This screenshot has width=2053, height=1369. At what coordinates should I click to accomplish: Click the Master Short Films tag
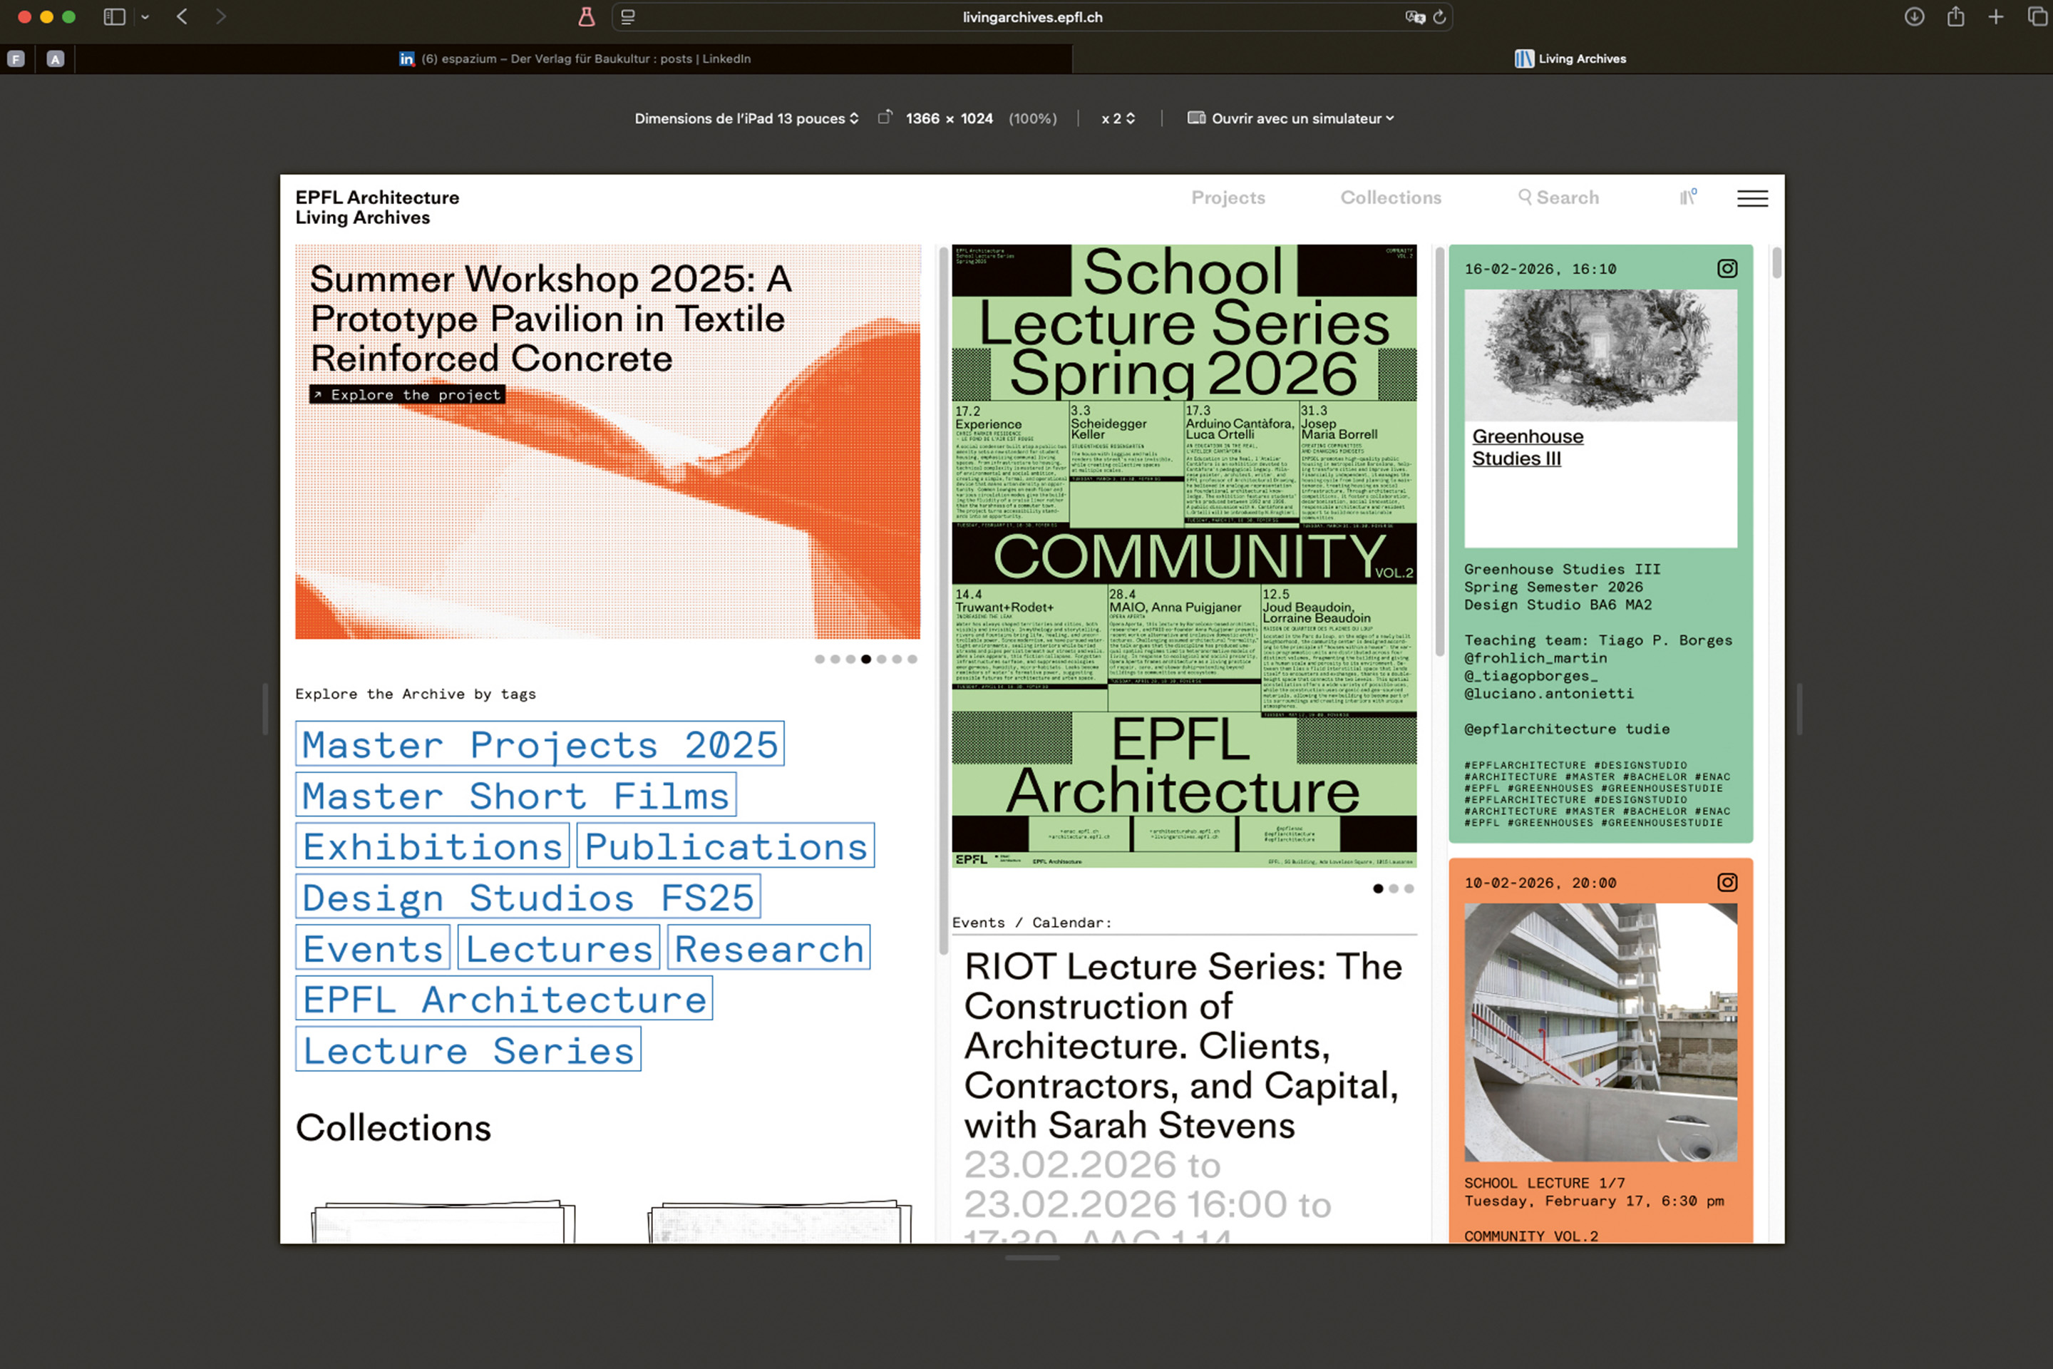point(515,796)
